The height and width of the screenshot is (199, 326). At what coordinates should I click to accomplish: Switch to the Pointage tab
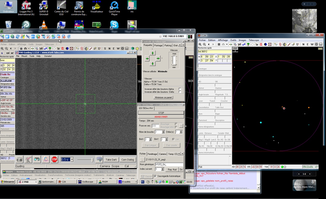point(158,45)
